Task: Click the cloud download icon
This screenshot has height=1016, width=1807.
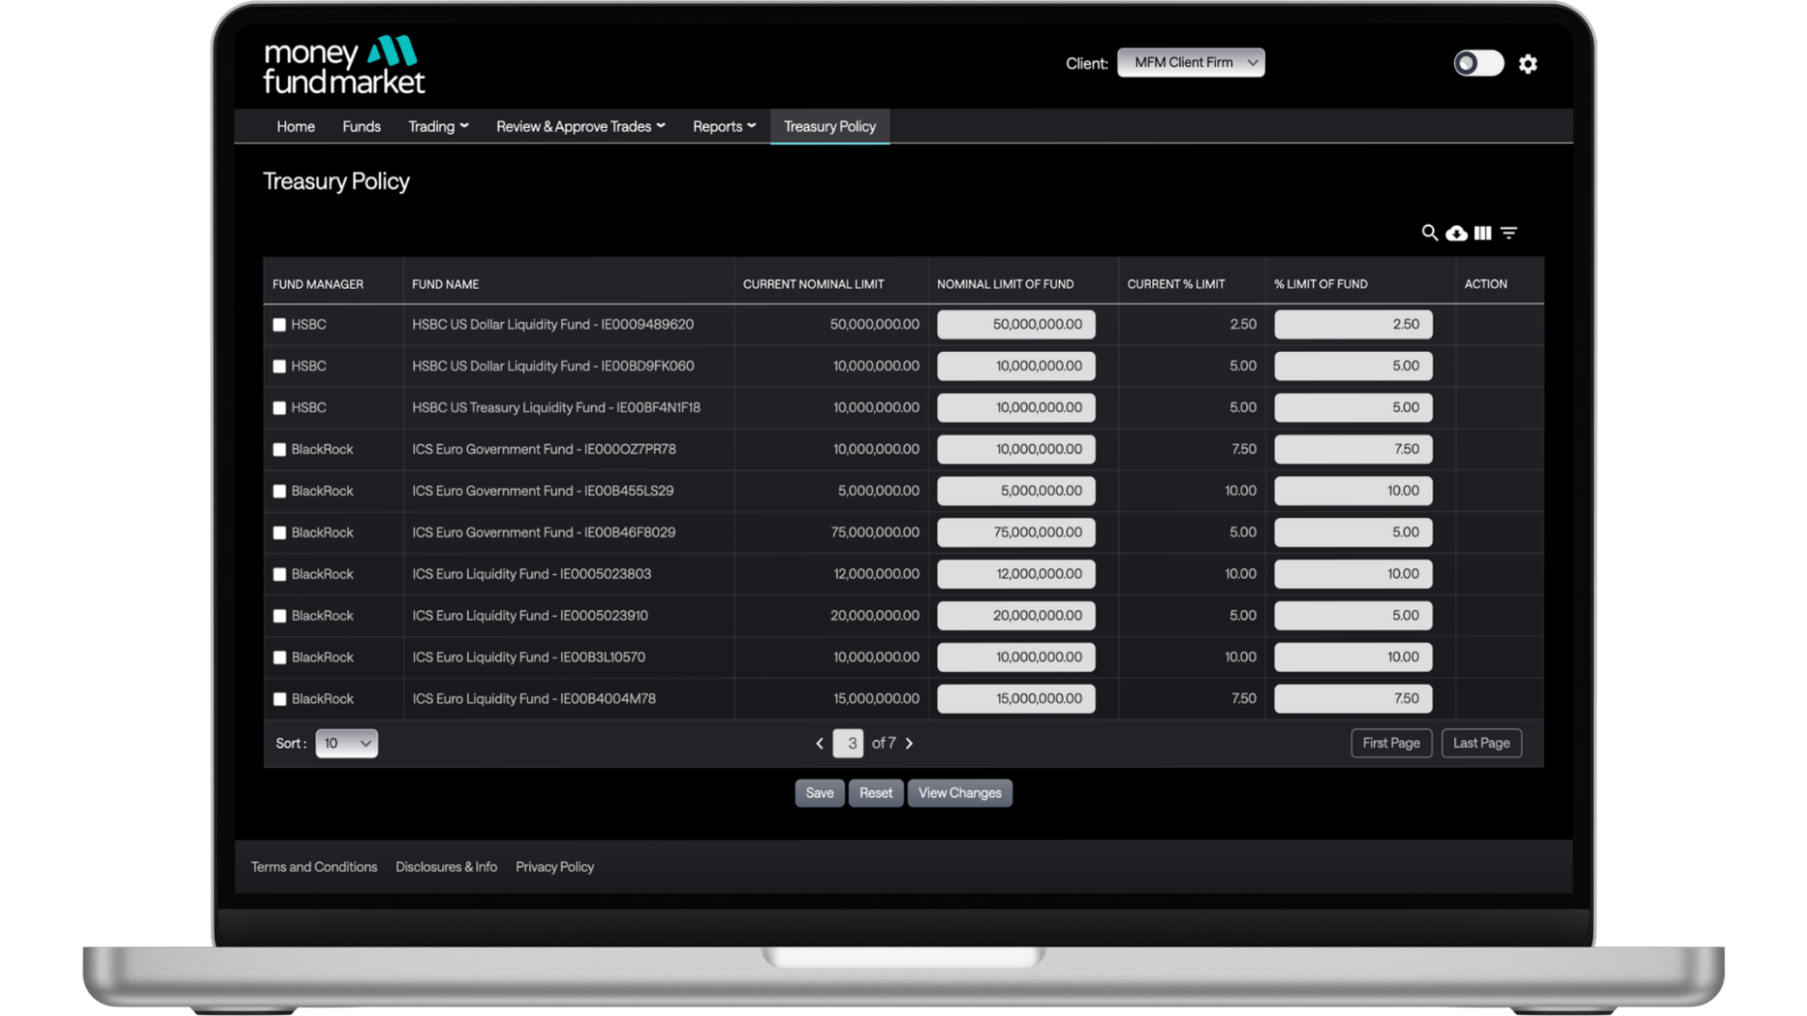Action: coord(1456,232)
